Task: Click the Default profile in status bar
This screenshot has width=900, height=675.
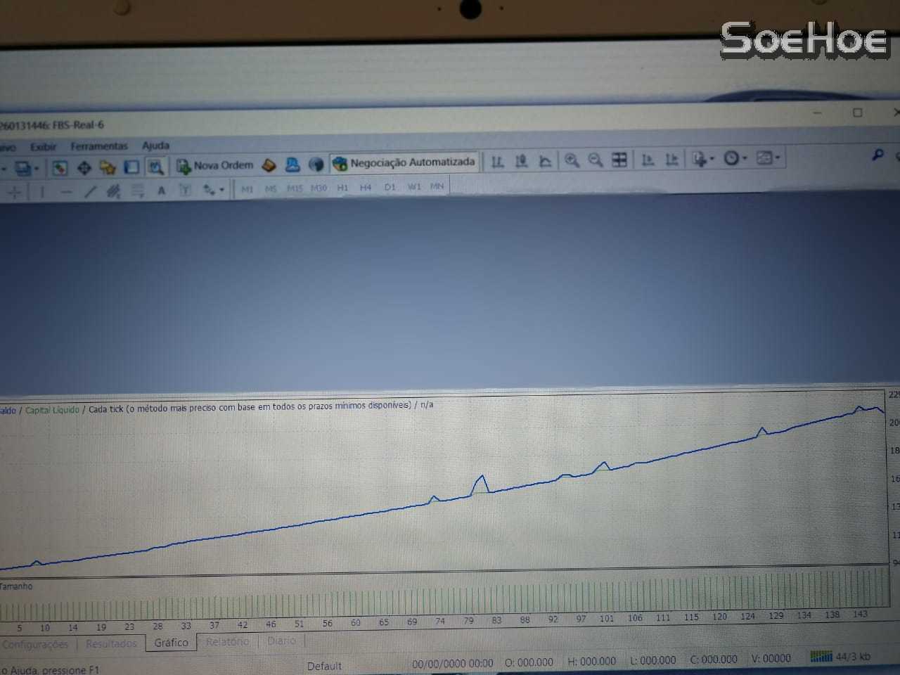Action: pos(324,666)
